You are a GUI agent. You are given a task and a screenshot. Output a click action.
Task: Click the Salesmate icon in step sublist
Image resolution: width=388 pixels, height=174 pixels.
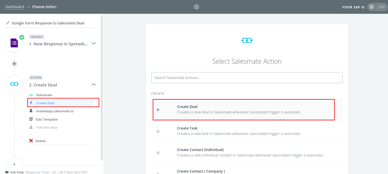(31, 95)
